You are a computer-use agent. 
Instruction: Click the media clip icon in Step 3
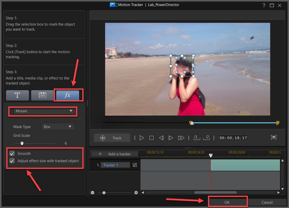pos(42,95)
